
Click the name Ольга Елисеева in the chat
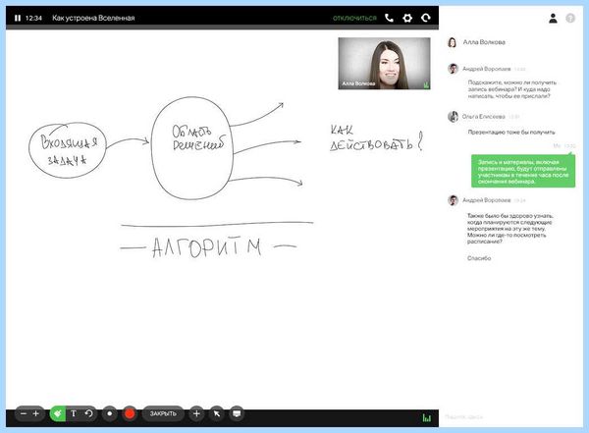click(x=483, y=117)
